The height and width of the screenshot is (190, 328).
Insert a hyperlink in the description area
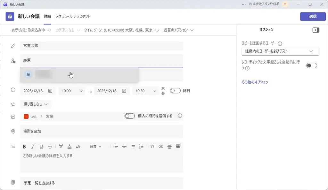160,146
